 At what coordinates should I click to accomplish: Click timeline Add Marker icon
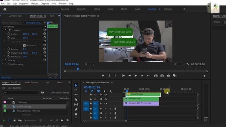click(x=105, y=91)
